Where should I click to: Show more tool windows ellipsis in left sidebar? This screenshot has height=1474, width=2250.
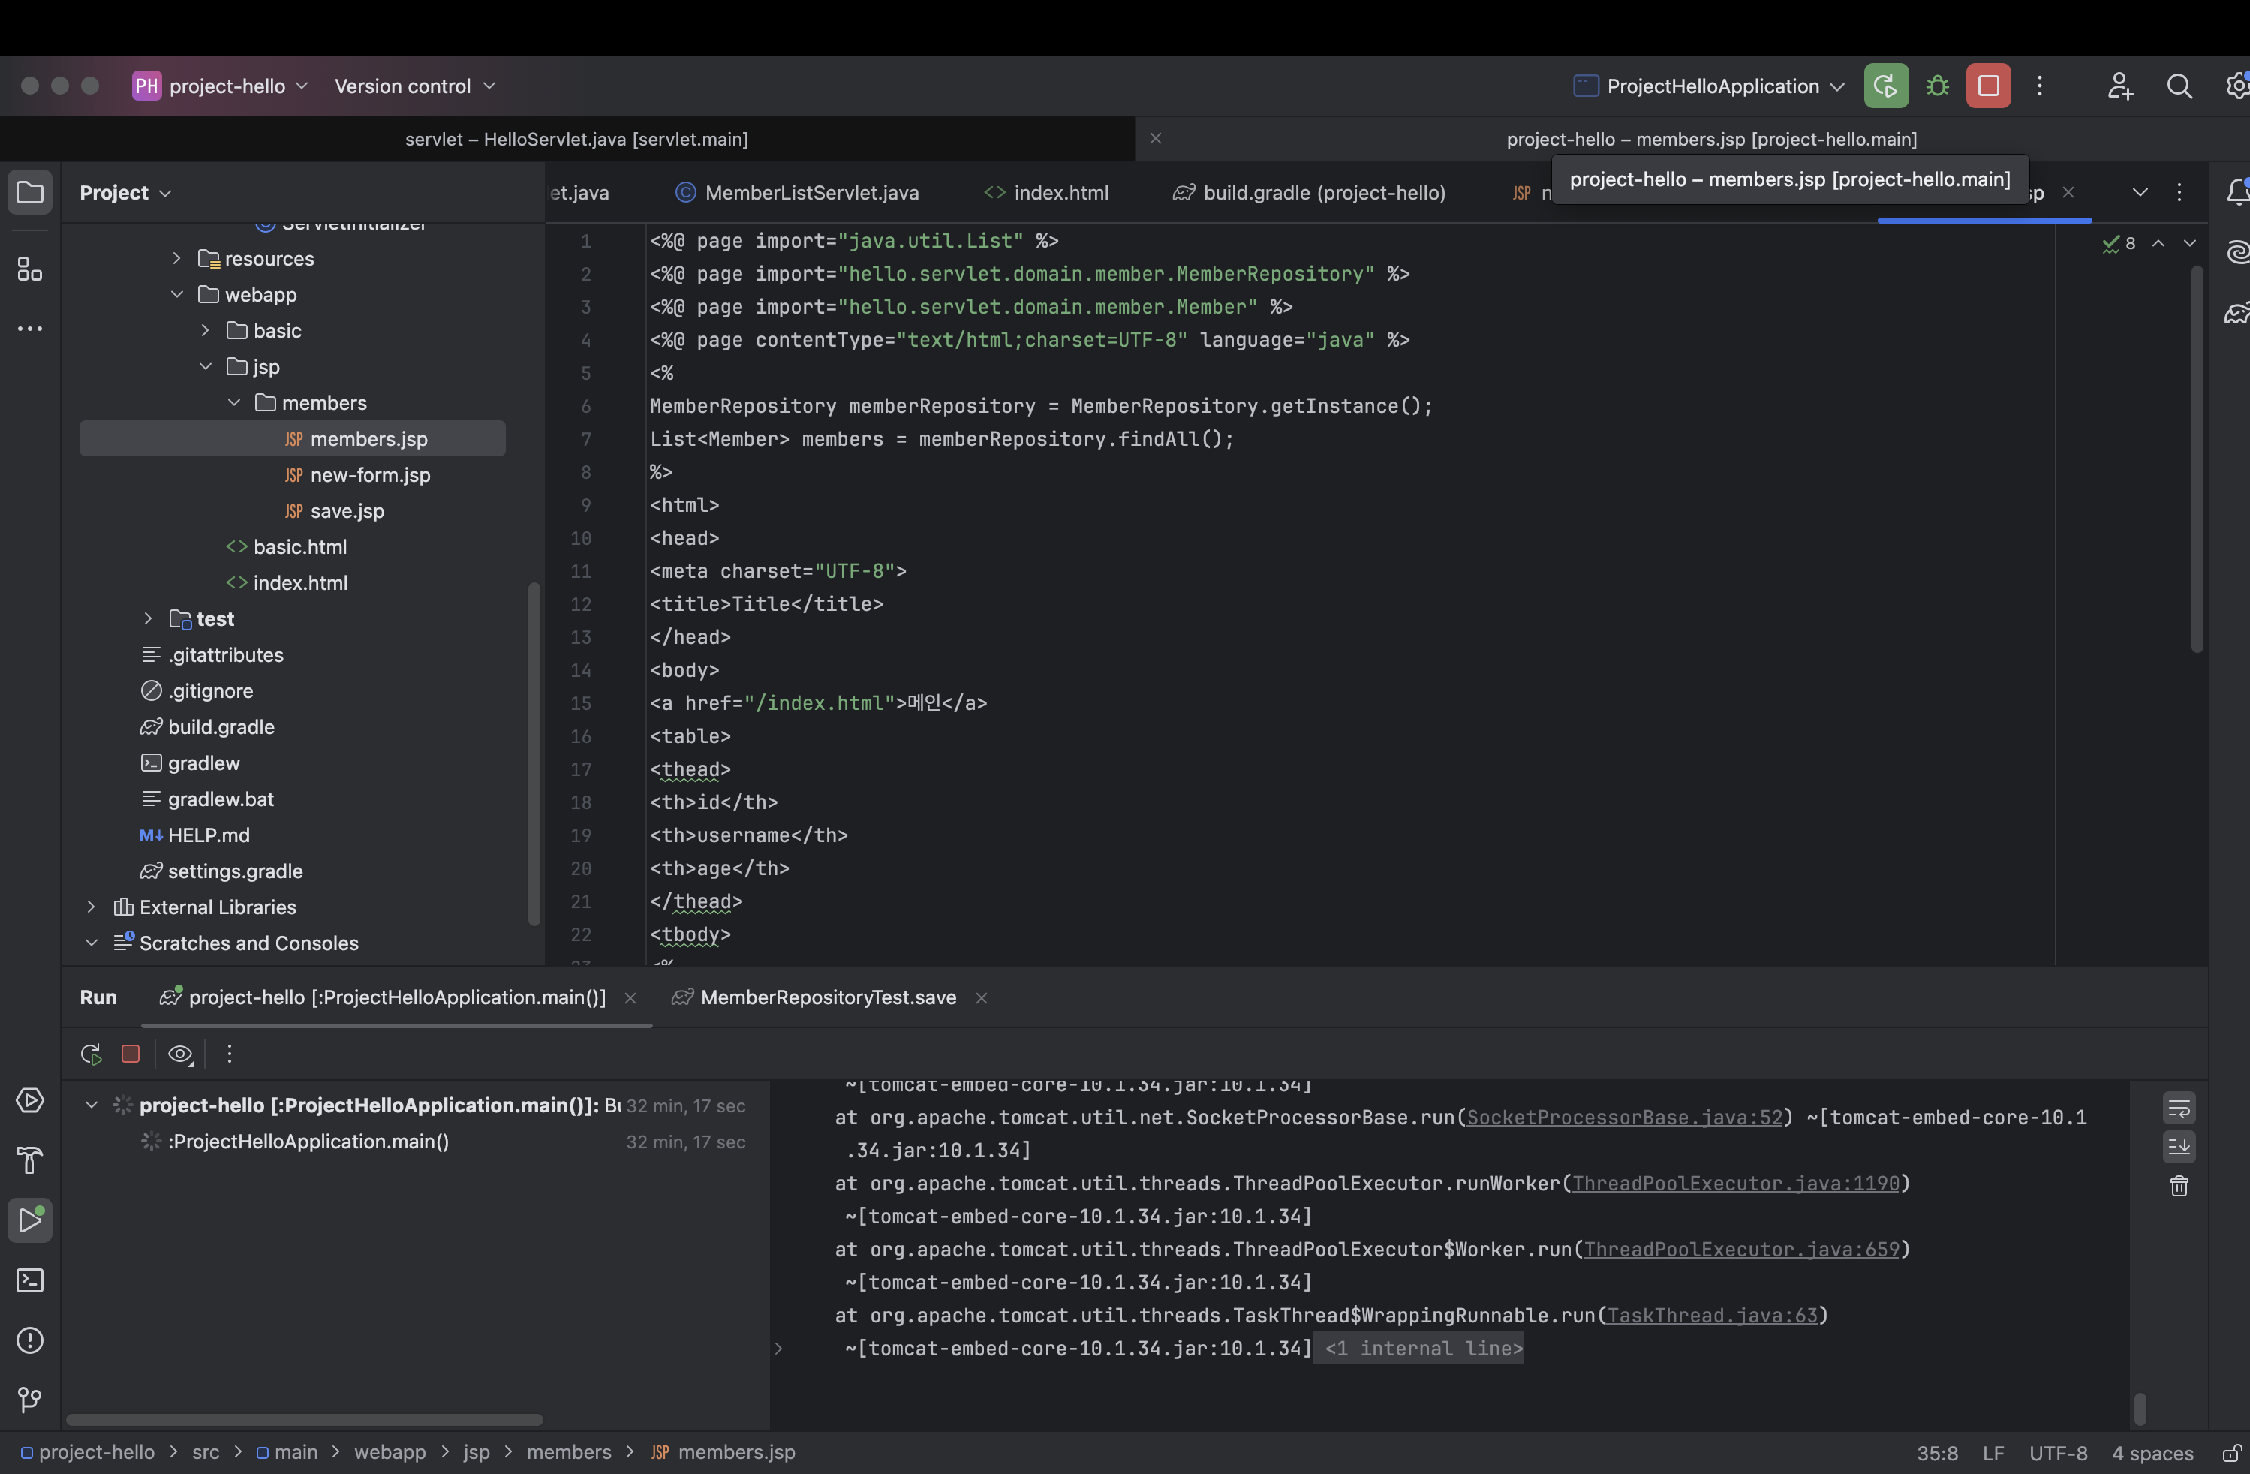tap(30, 329)
